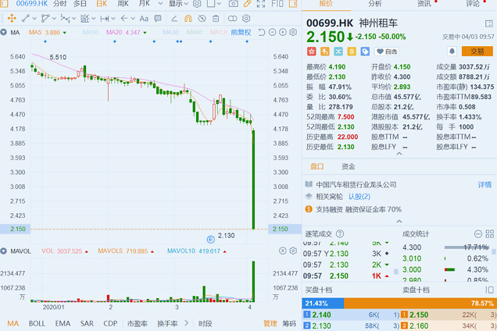Select the polygon shape drawing tool
497x331 pixels.
pyautogui.click(x=45, y=19)
